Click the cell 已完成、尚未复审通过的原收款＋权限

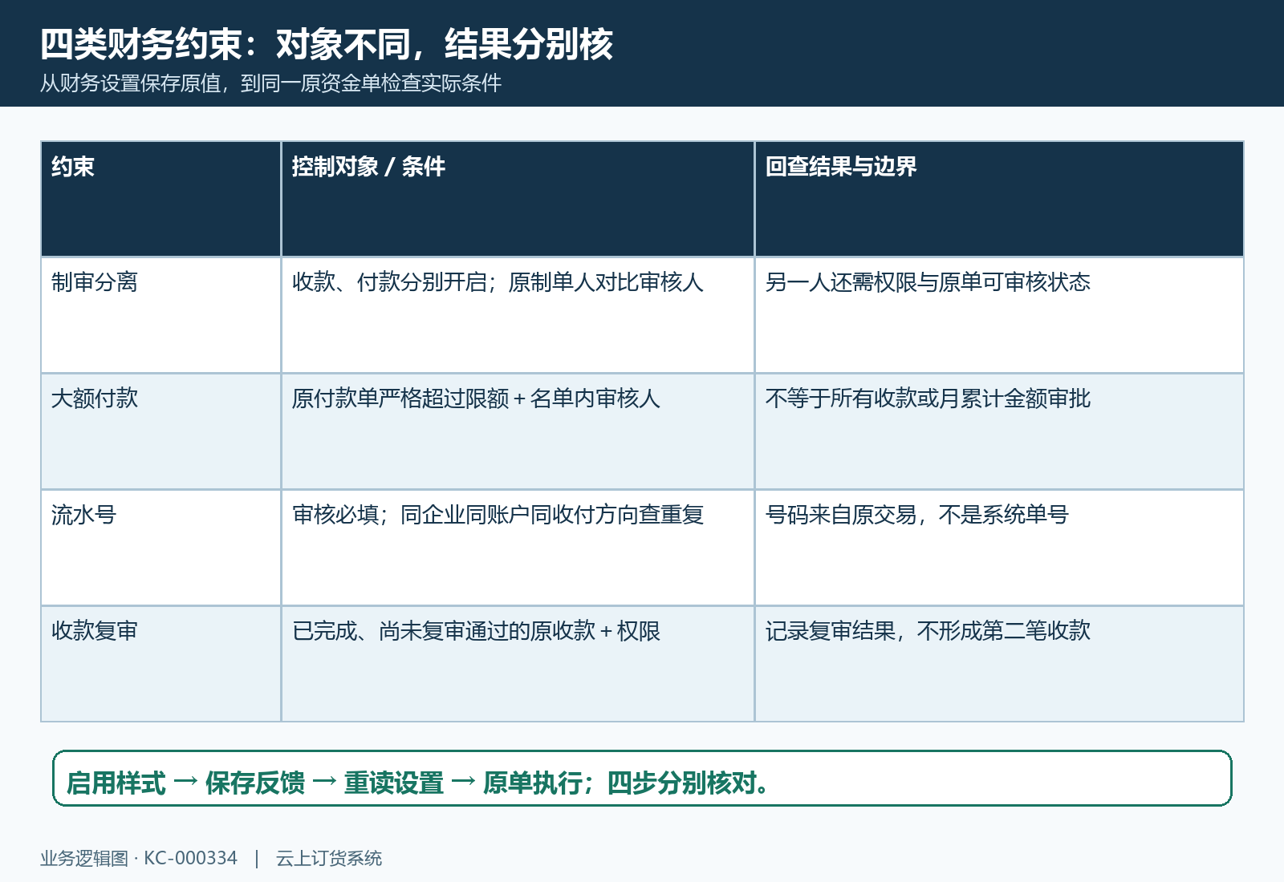click(518, 664)
